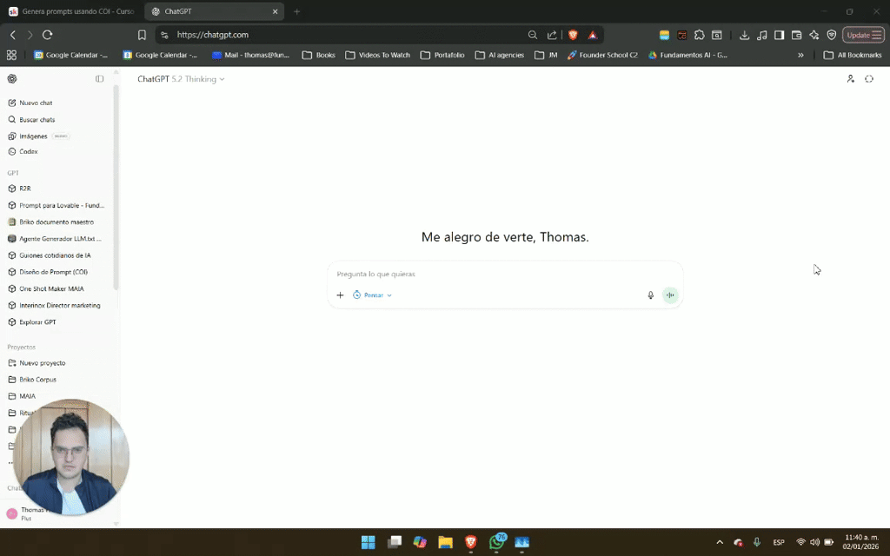Click the zoom magnifier icon in address bar

(533, 35)
